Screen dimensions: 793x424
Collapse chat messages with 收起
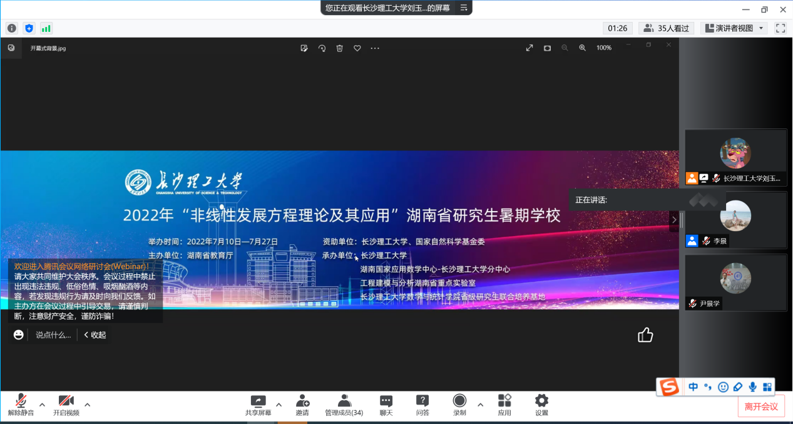[x=95, y=335]
